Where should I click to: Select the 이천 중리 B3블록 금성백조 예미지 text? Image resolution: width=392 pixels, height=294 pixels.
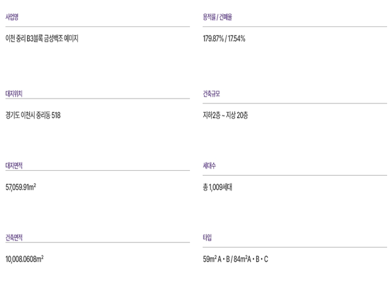[42, 38]
